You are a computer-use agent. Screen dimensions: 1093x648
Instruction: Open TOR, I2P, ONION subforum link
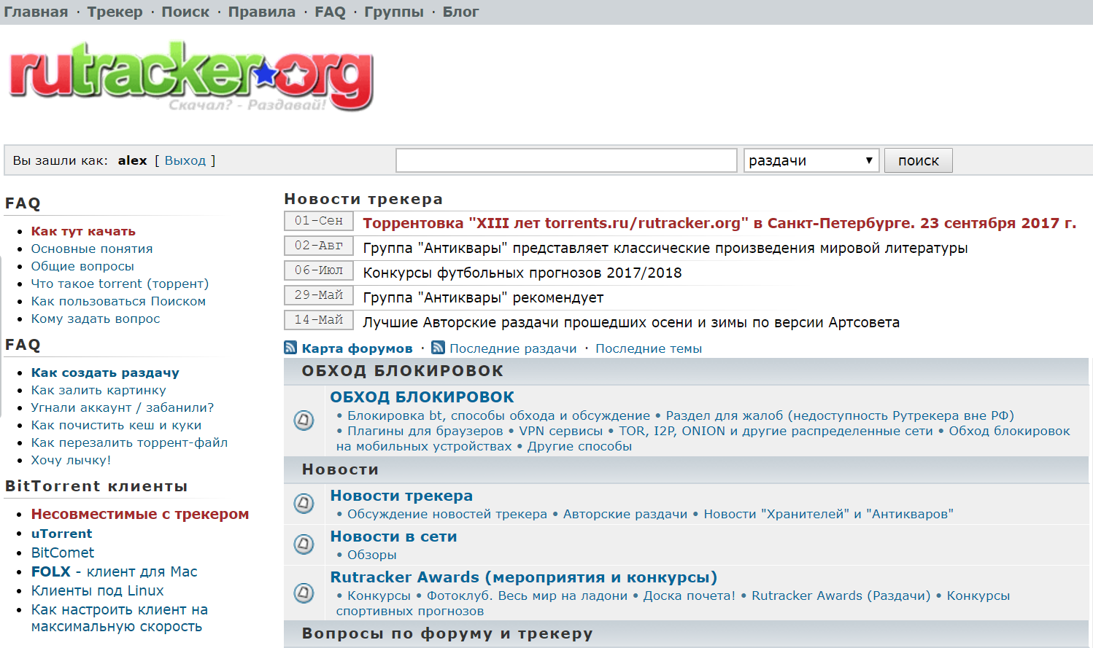click(776, 431)
